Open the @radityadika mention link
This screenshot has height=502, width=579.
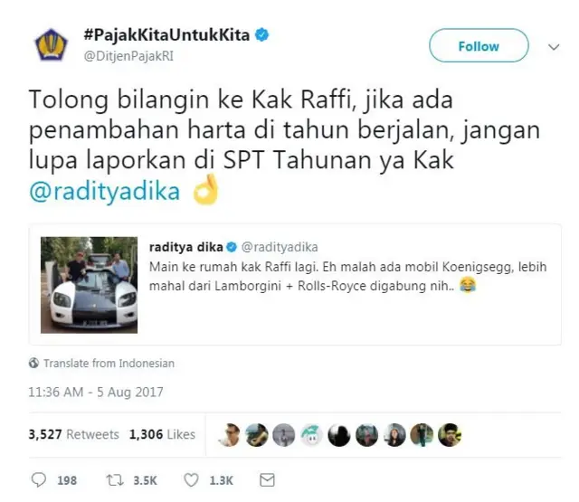tap(105, 192)
